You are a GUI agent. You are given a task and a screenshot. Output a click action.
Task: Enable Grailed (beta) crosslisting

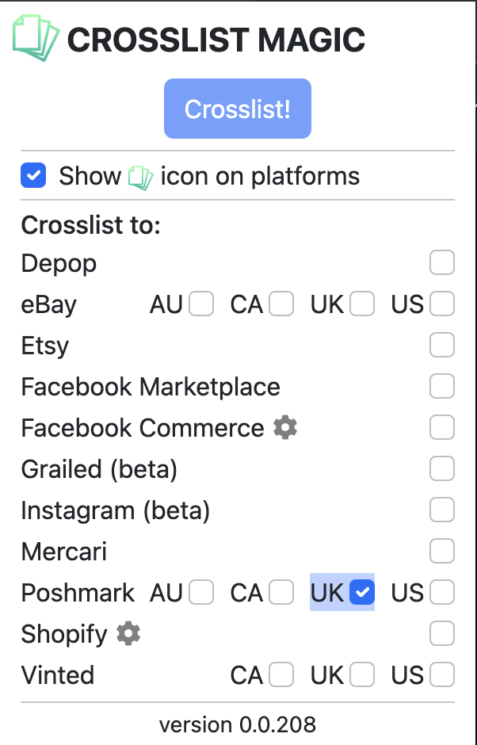(441, 468)
